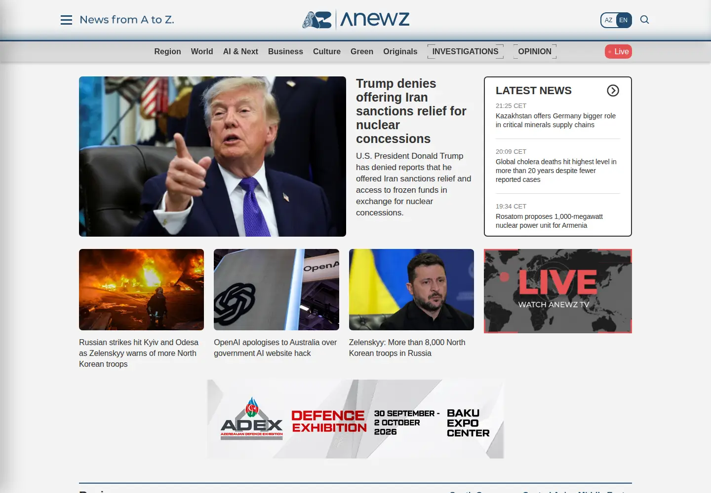Screen dimensions: 711x493
Task: Open OpenAI apologises to Australia headline
Action: click(275, 348)
